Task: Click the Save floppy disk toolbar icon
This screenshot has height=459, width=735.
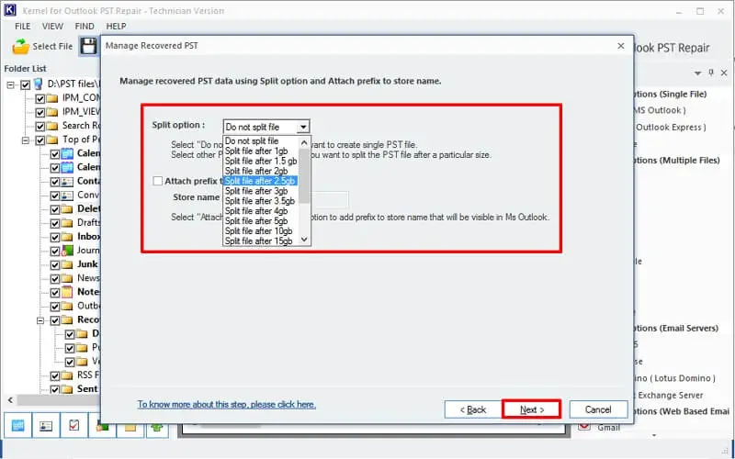Action: pyautogui.click(x=88, y=47)
